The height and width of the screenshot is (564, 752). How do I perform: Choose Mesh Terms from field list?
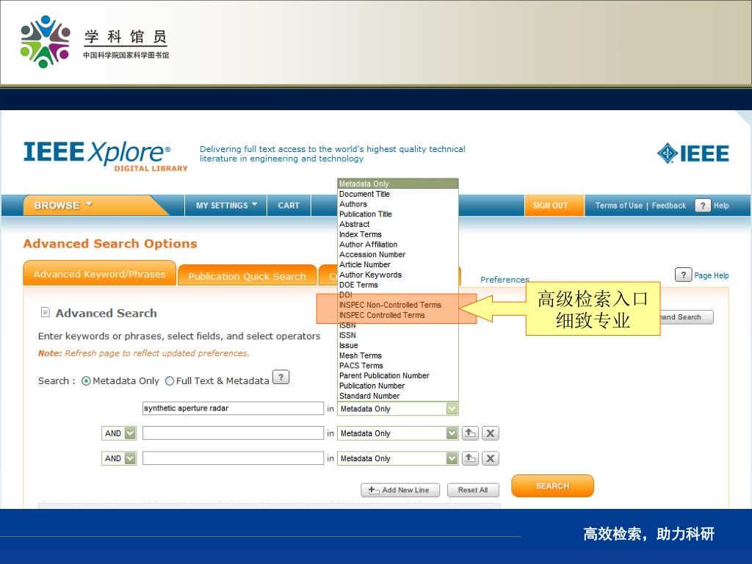pyautogui.click(x=397, y=355)
